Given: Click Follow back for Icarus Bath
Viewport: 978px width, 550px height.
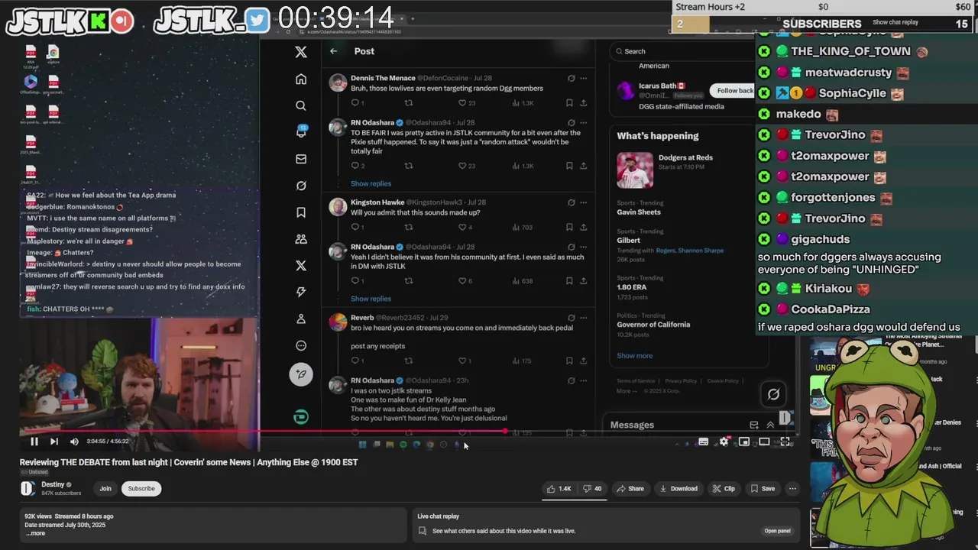Looking at the screenshot, I should (734, 91).
